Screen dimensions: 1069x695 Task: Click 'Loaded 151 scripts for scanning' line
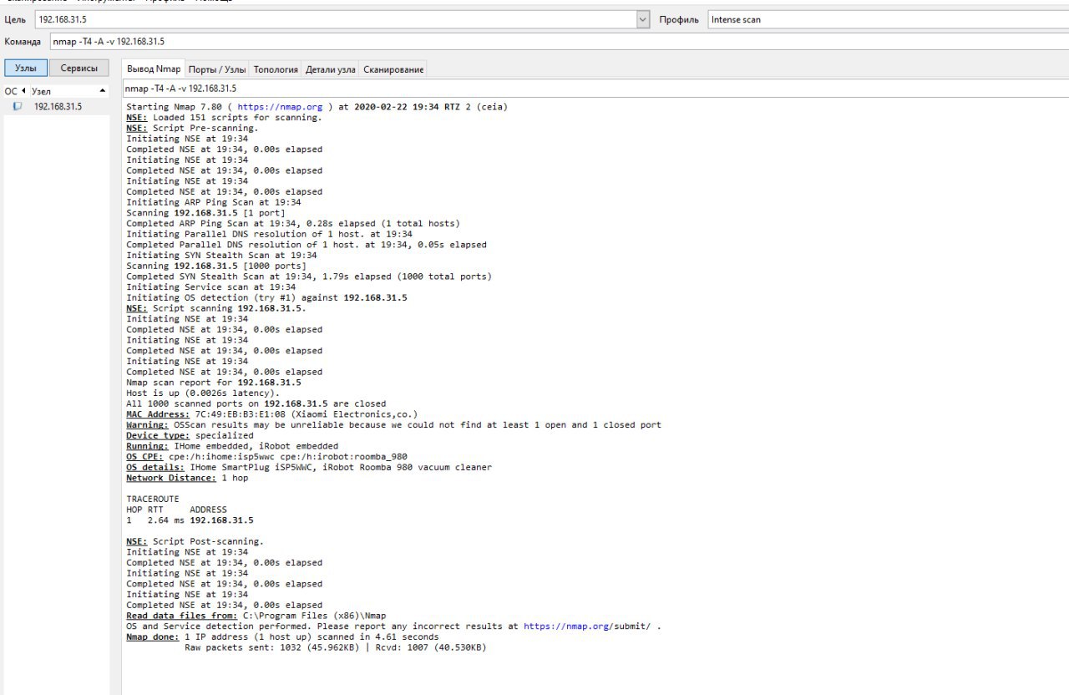[x=224, y=118]
